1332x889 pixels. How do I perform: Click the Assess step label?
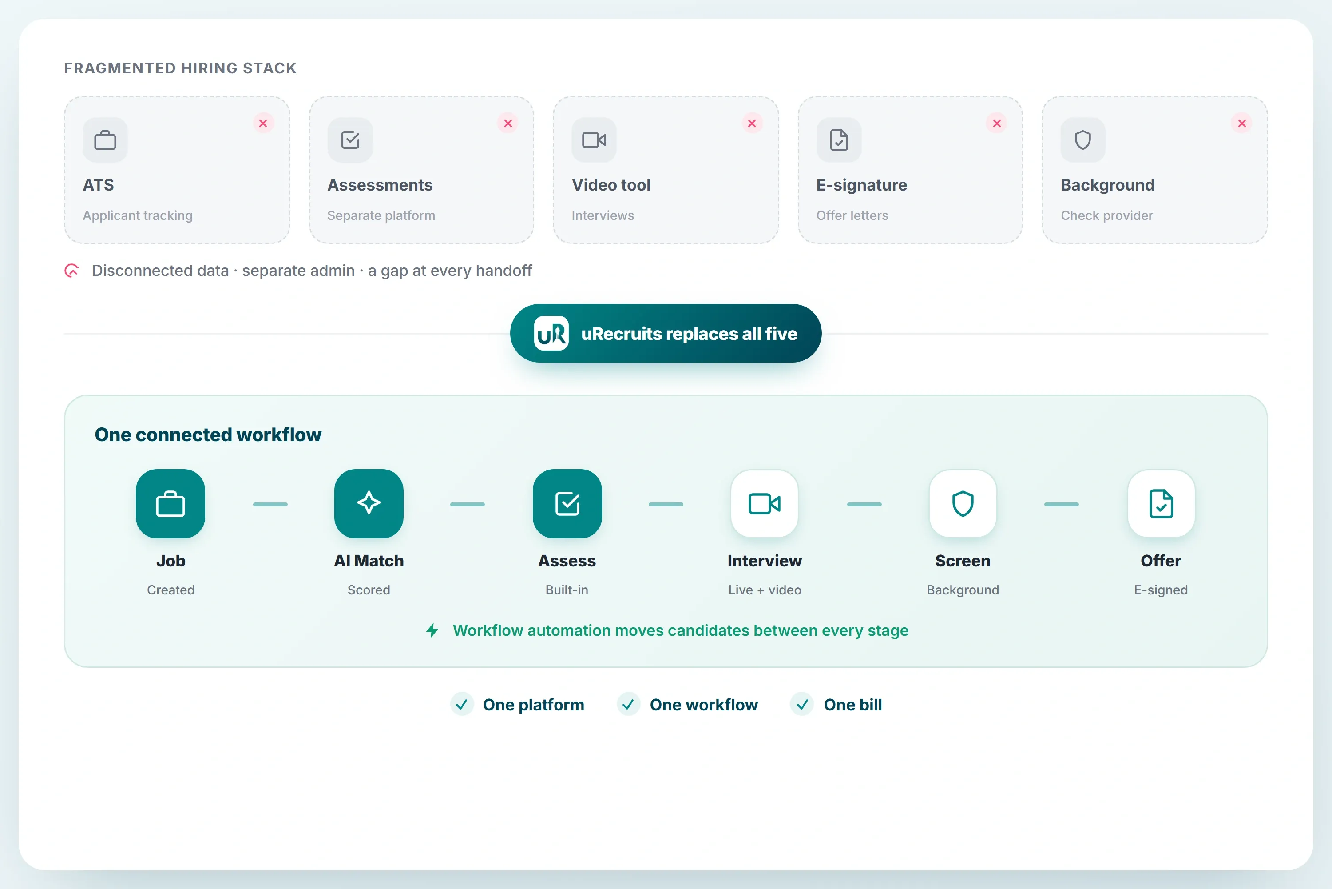[567, 561]
